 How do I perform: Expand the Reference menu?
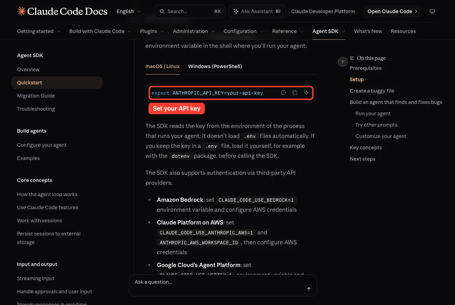(x=288, y=31)
